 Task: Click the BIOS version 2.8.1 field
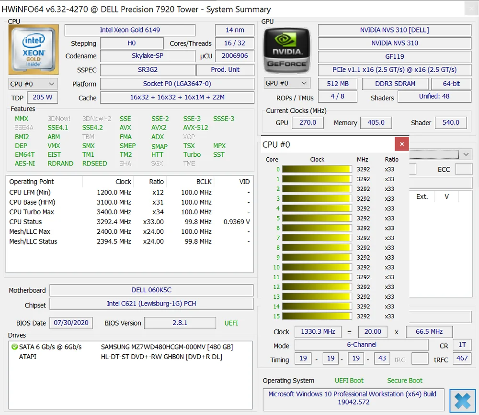click(x=180, y=323)
